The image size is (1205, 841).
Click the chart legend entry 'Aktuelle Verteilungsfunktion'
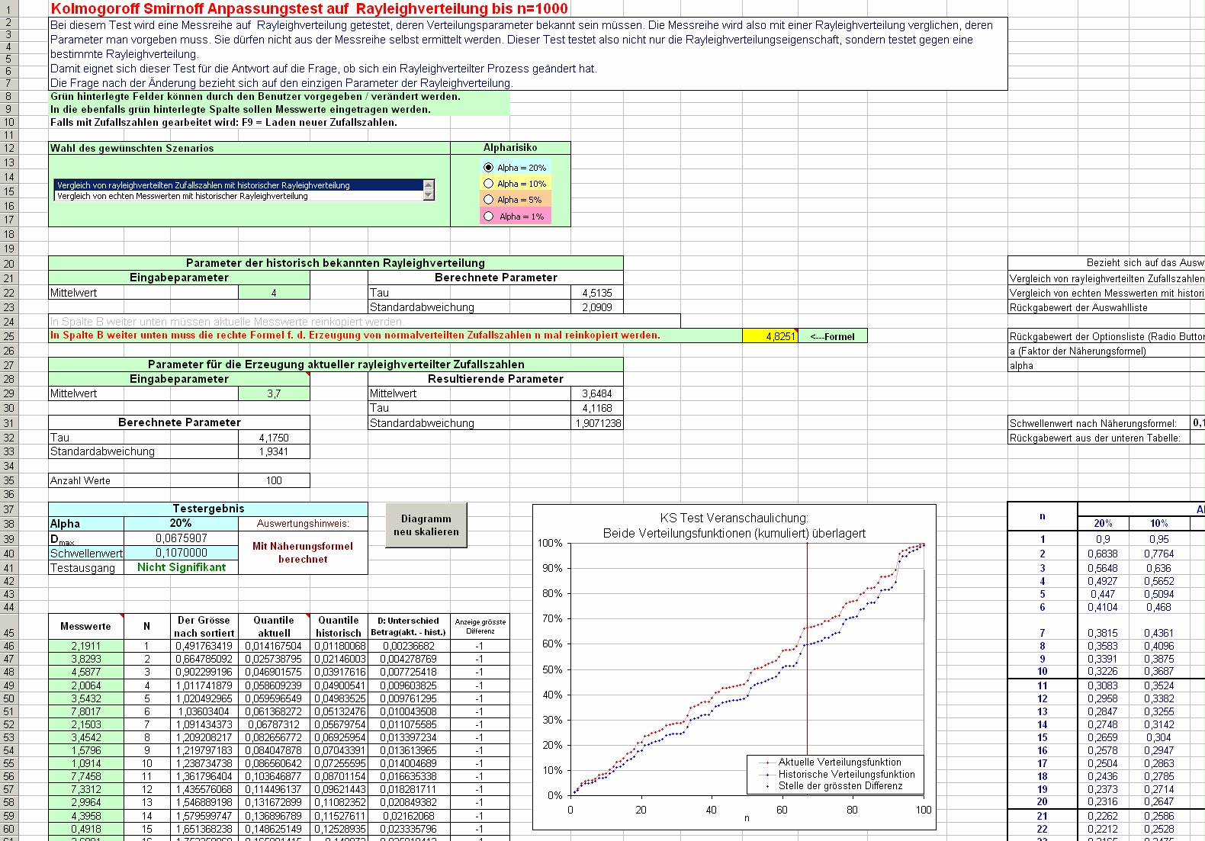(x=839, y=762)
